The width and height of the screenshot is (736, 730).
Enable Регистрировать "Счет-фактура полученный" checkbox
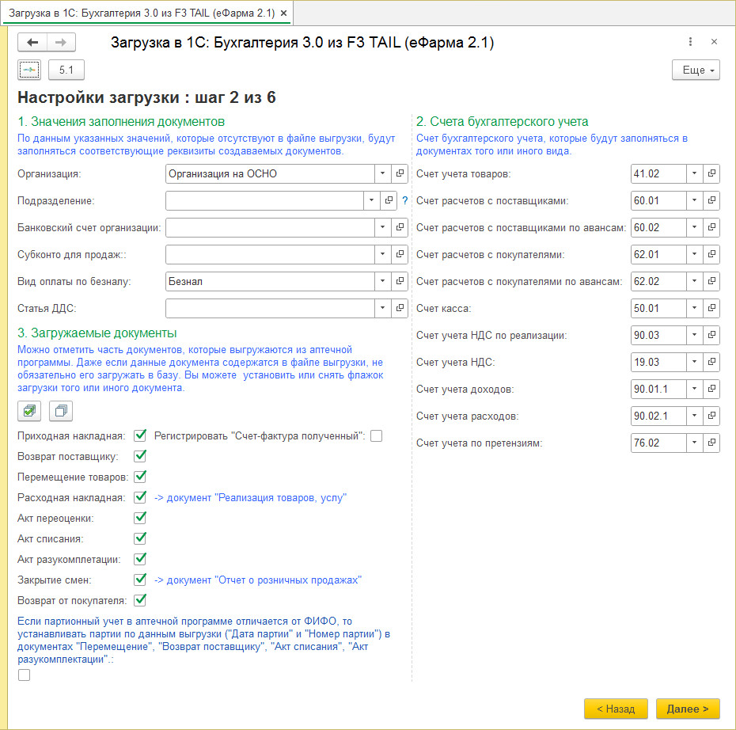[x=376, y=436]
